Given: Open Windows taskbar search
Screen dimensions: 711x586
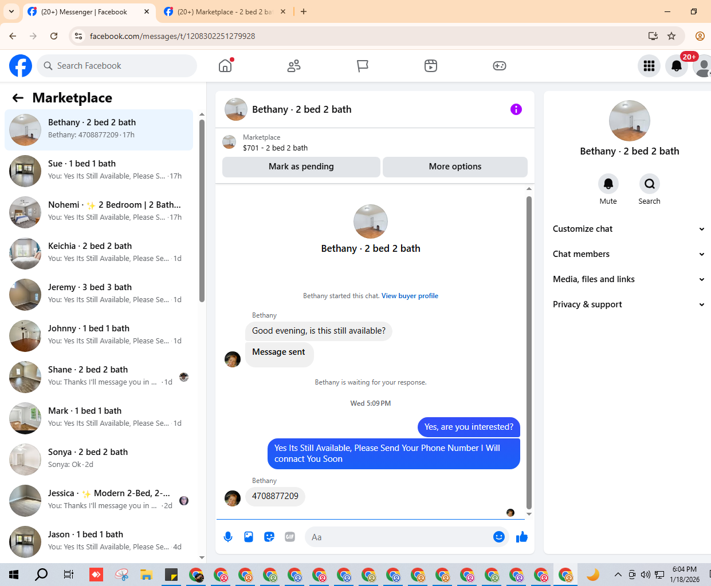Looking at the screenshot, I should pyautogui.click(x=41, y=575).
